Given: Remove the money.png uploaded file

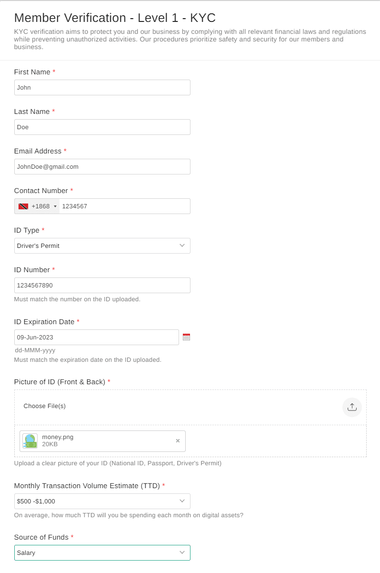Looking at the screenshot, I should tap(178, 441).
